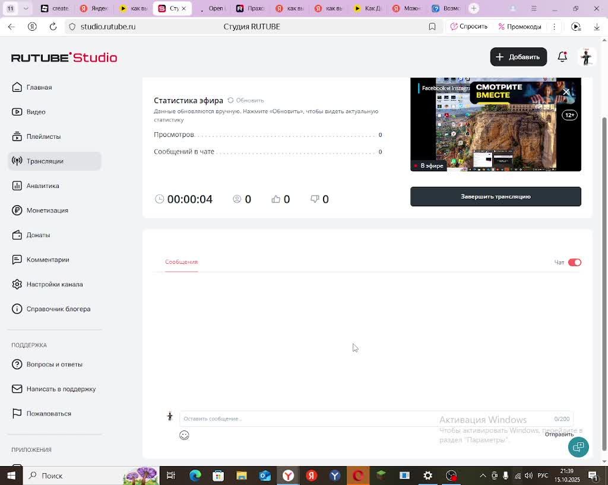The height and width of the screenshot is (485, 608).
Task: Switch to the Прахо browser tab
Action: click(x=251, y=8)
